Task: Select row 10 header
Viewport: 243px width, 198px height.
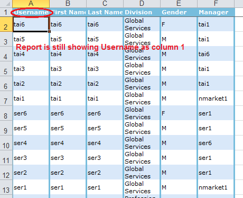Action: point(6,143)
